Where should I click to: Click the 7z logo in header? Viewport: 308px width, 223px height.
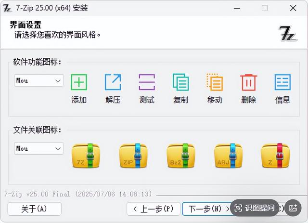click(288, 34)
